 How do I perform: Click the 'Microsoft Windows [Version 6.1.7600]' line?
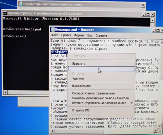pyautogui.click(x=41, y=19)
